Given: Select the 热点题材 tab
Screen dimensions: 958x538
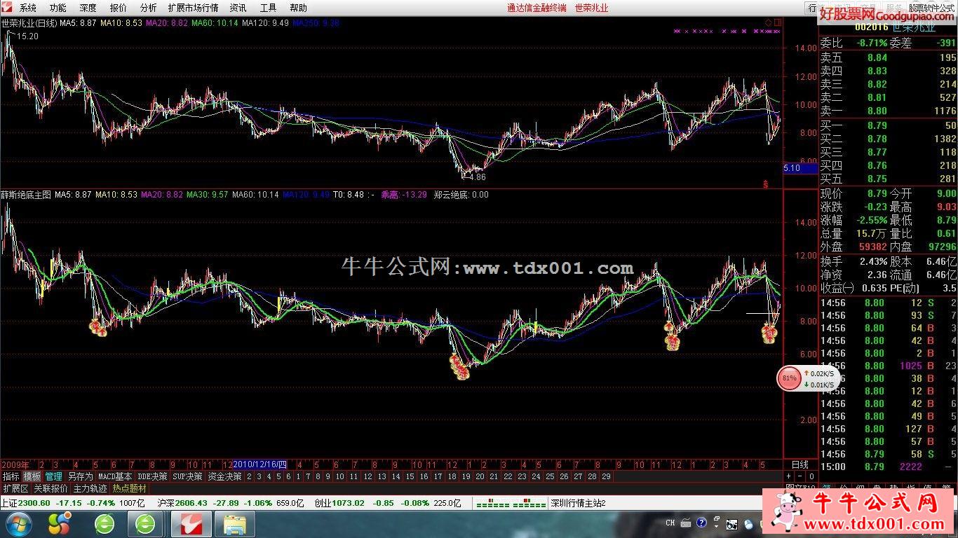Looking at the screenshot, I should point(130,488).
